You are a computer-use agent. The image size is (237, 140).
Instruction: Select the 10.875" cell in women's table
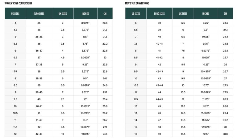[85, 134]
